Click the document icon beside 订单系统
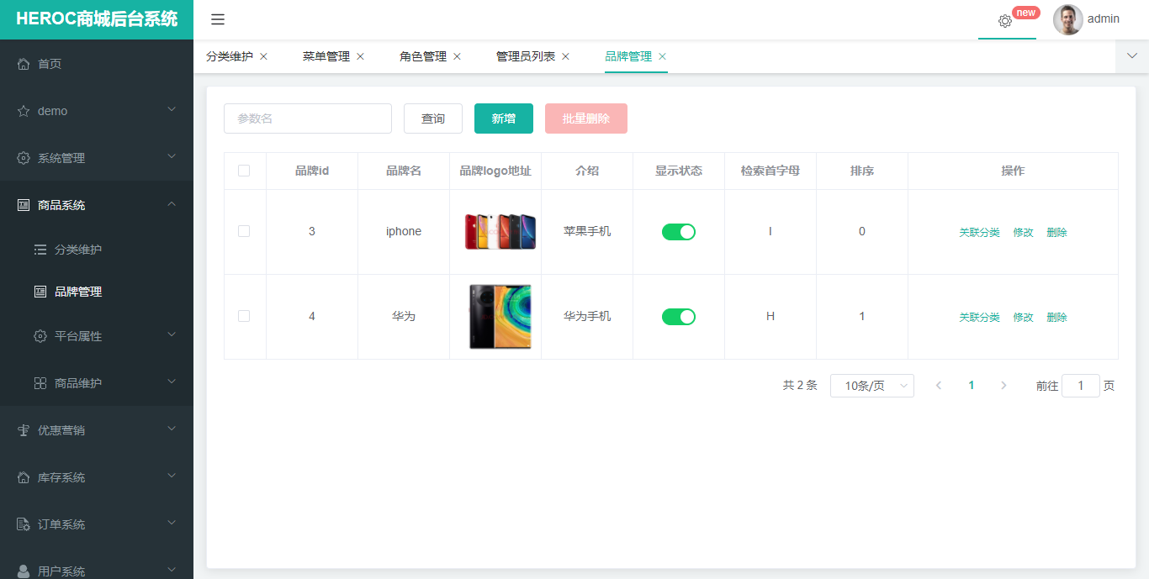 click(x=24, y=524)
